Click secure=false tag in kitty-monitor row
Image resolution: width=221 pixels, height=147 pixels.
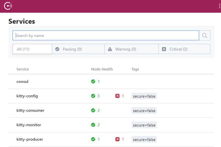coord(144,125)
